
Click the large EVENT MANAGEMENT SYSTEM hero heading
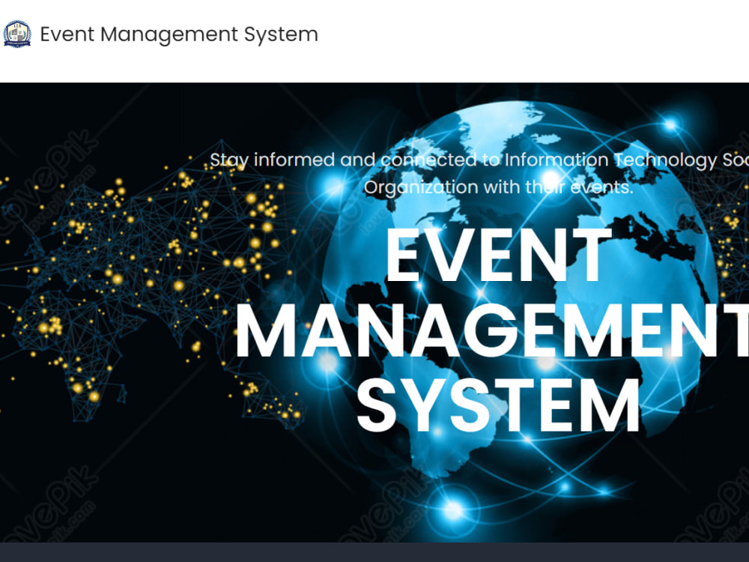[492, 330]
